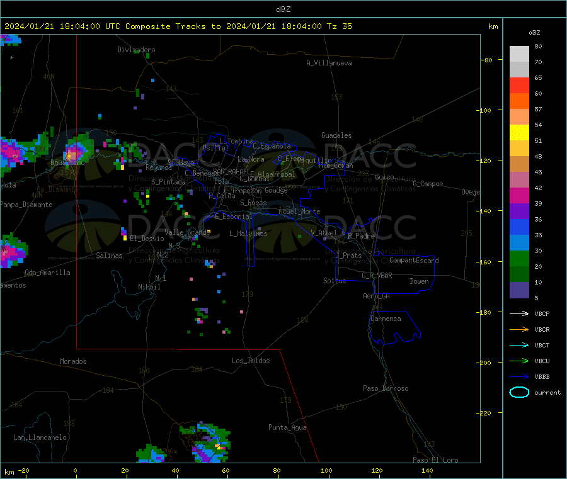This screenshot has width=567, height=479.
Task: Click the Carmensa location label
Action: pyautogui.click(x=386, y=318)
